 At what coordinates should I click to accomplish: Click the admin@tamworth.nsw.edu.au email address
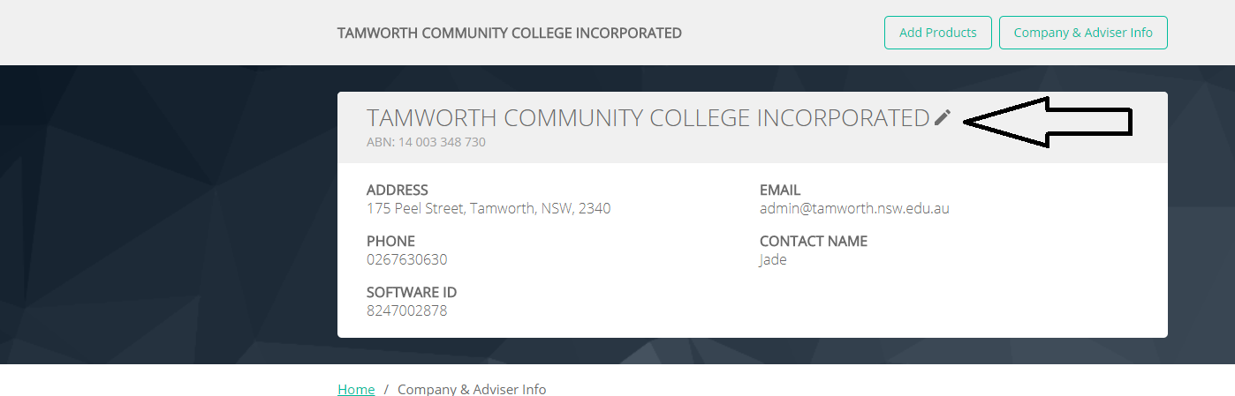(x=854, y=209)
